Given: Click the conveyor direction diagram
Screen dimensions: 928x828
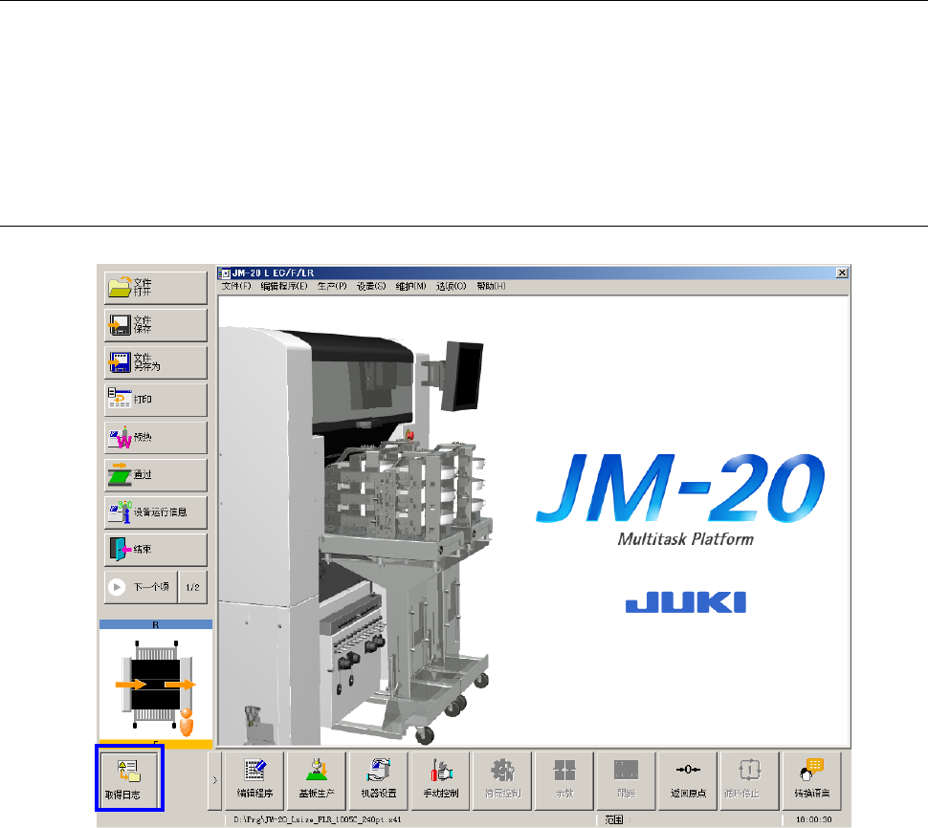Looking at the screenshot, I should (x=156, y=685).
